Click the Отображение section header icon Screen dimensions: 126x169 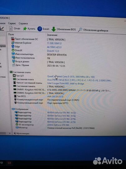coord(13,109)
